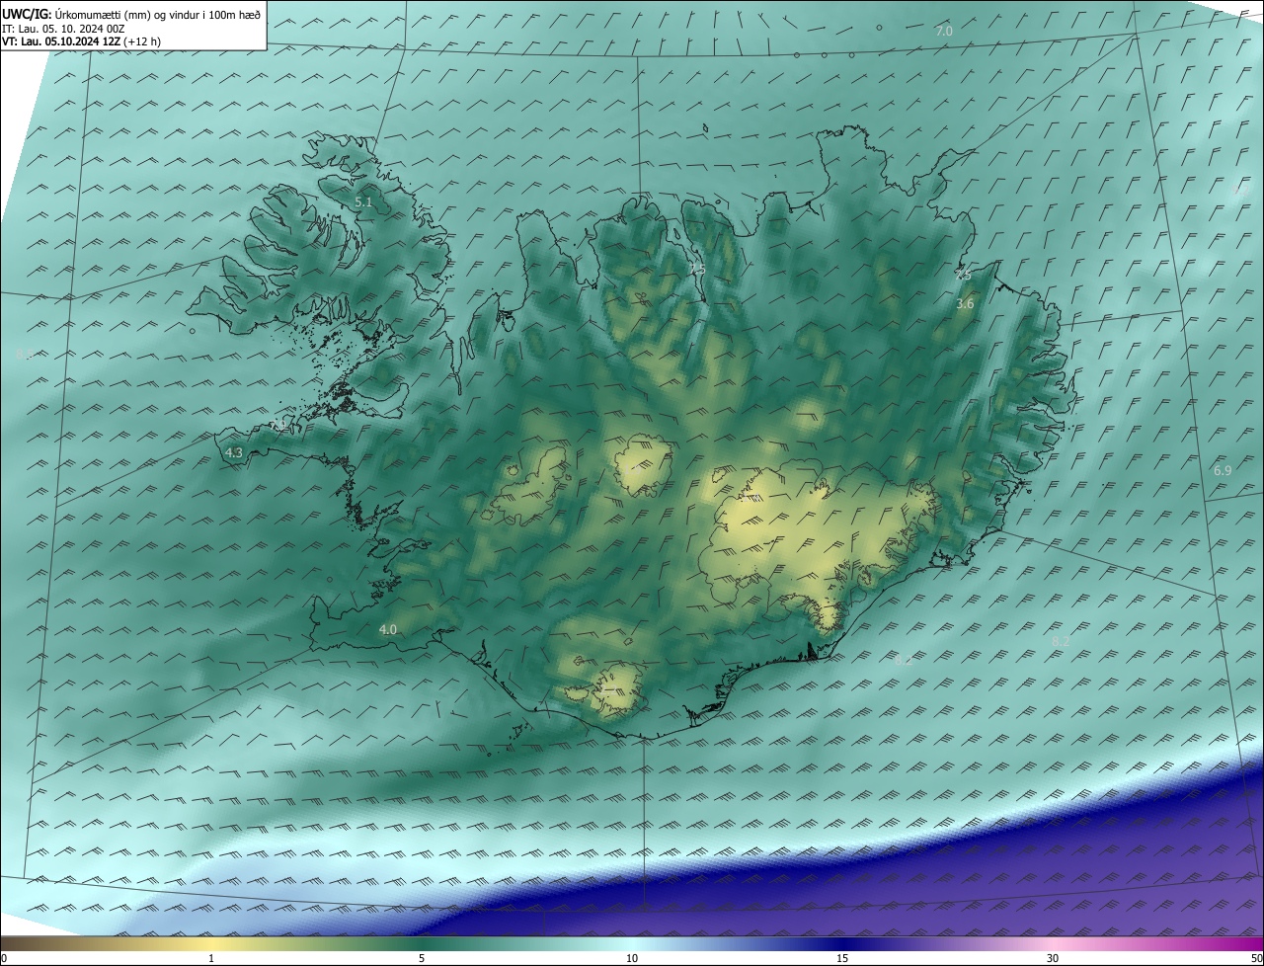
Task: Click the '4.0' value label on the map
Action: [x=388, y=630]
